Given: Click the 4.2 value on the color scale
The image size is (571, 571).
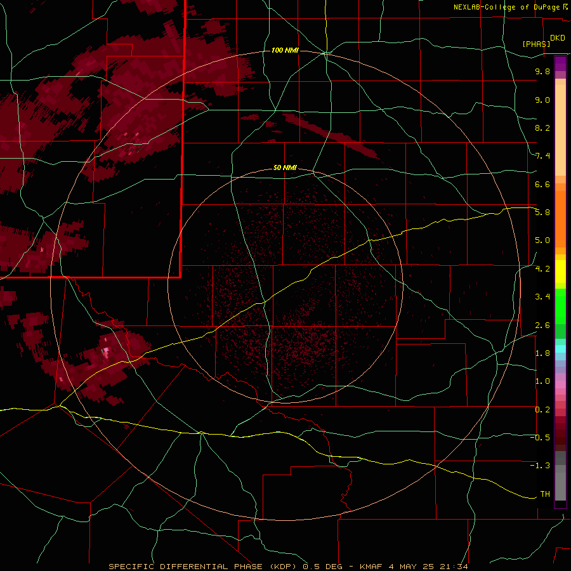Looking at the screenshot, I should point(542,269).
